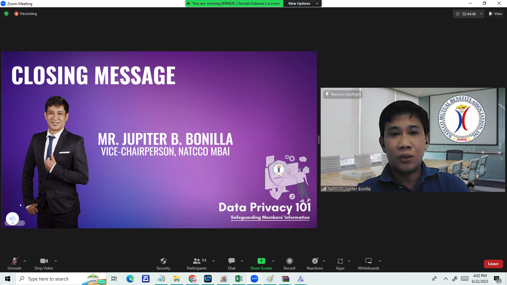Click the signal strength bars icon on video
This screenshot has width=507, height=285.
pyautogui.click(x=324, y=189)
